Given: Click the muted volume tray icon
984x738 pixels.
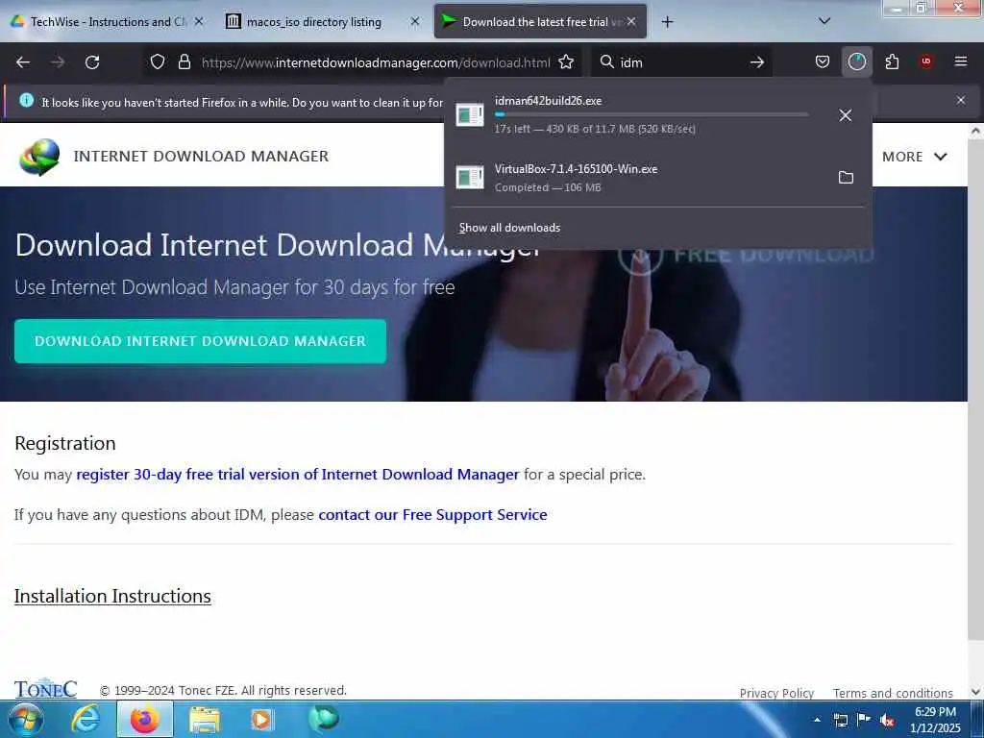Looking at the screenshot, I should (x=887, y=721).
